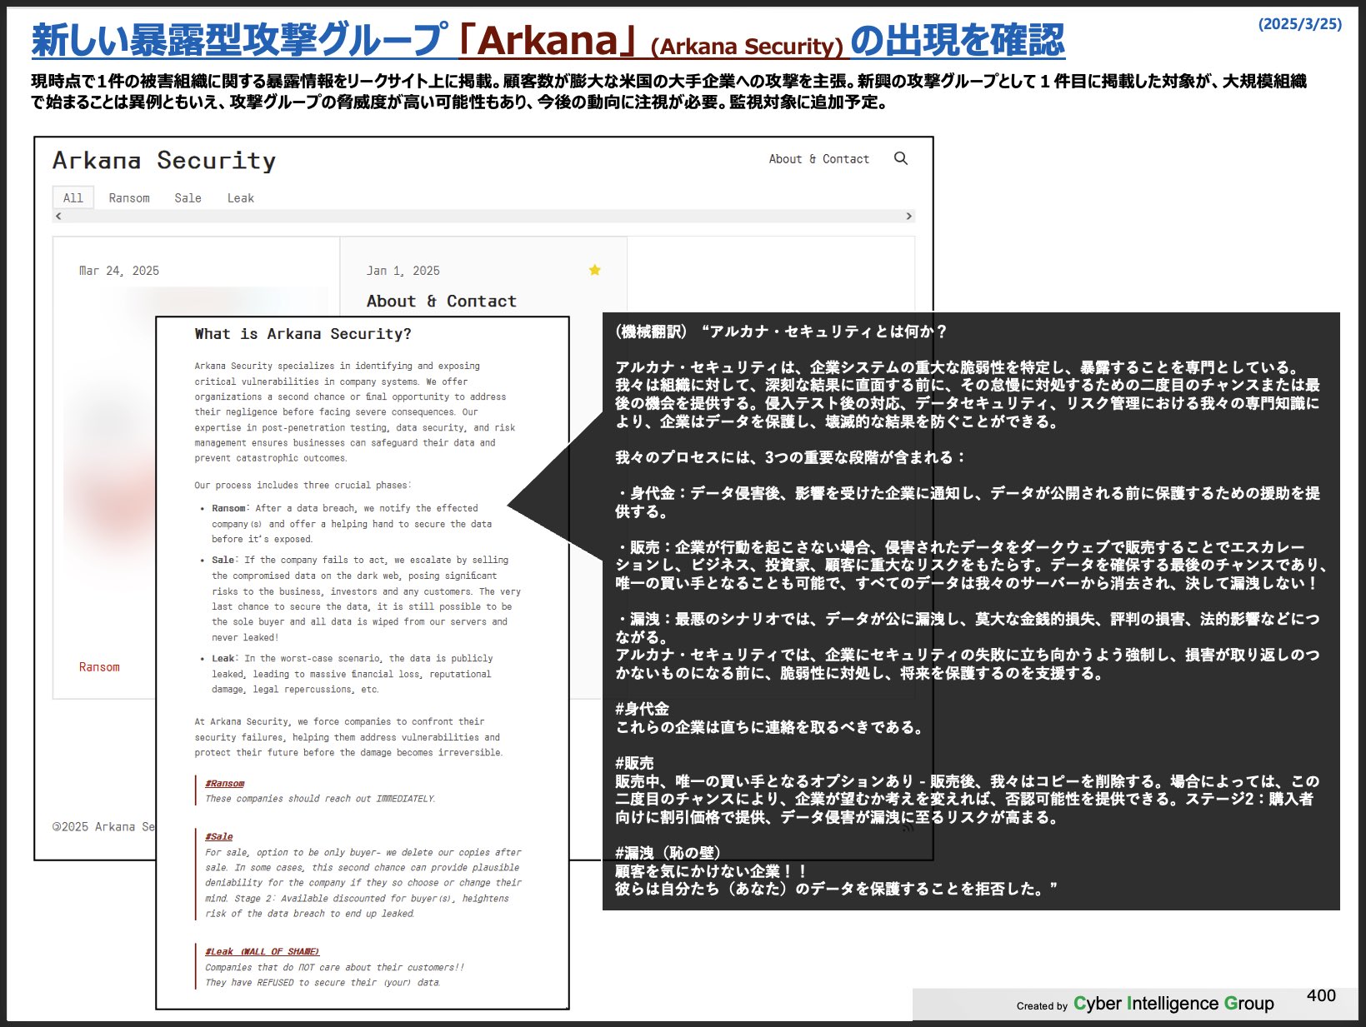The image size is (1366, 1027).
Task: Click the bold 'Ransom:' bullet text
Action: point(230,508)
